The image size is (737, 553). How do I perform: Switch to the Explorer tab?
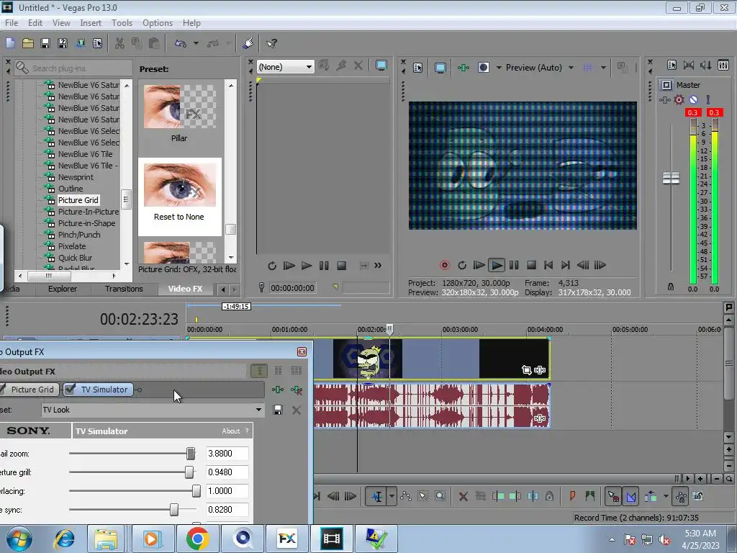click(x=62, y=289)
